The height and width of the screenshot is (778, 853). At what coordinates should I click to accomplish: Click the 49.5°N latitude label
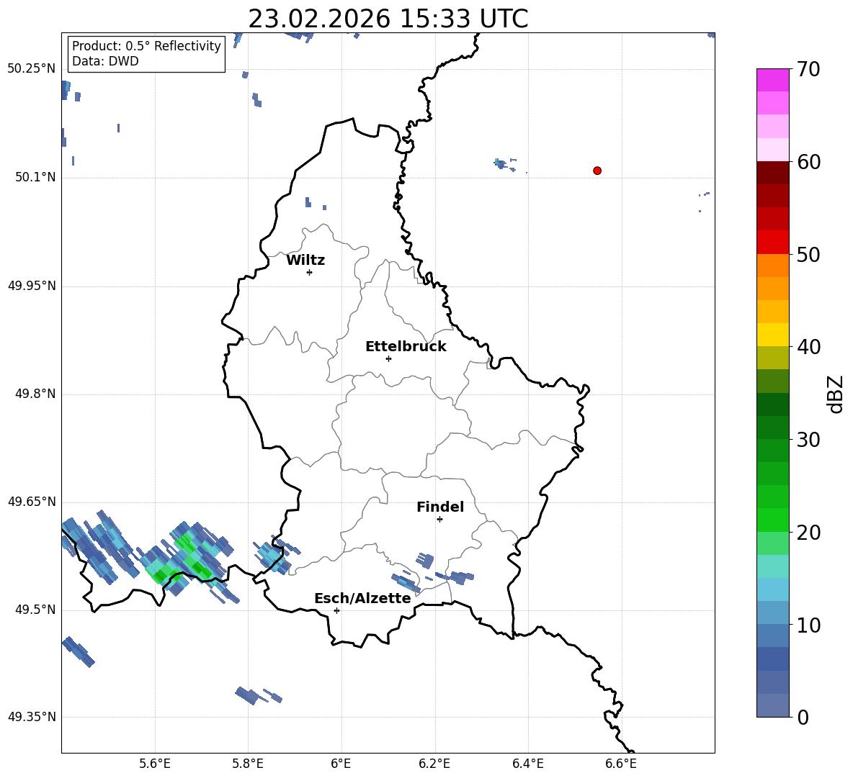(35, 610)
